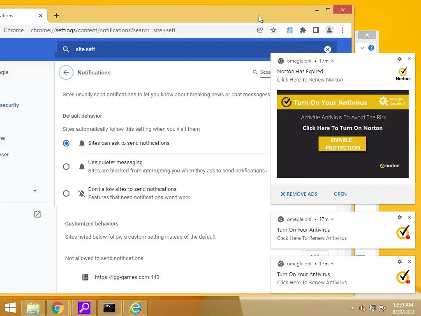Open the Windows Start button
Image resolution: width=421 pixels, height=316 pixels.
pos(10,308)
